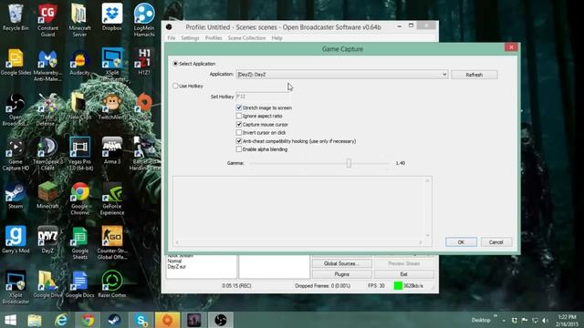Open the Google Slides desktop shortcut

pos(16,62)
